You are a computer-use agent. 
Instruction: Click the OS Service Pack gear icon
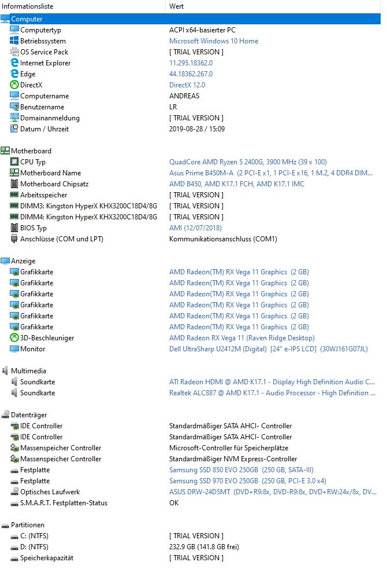pos(14,52)
